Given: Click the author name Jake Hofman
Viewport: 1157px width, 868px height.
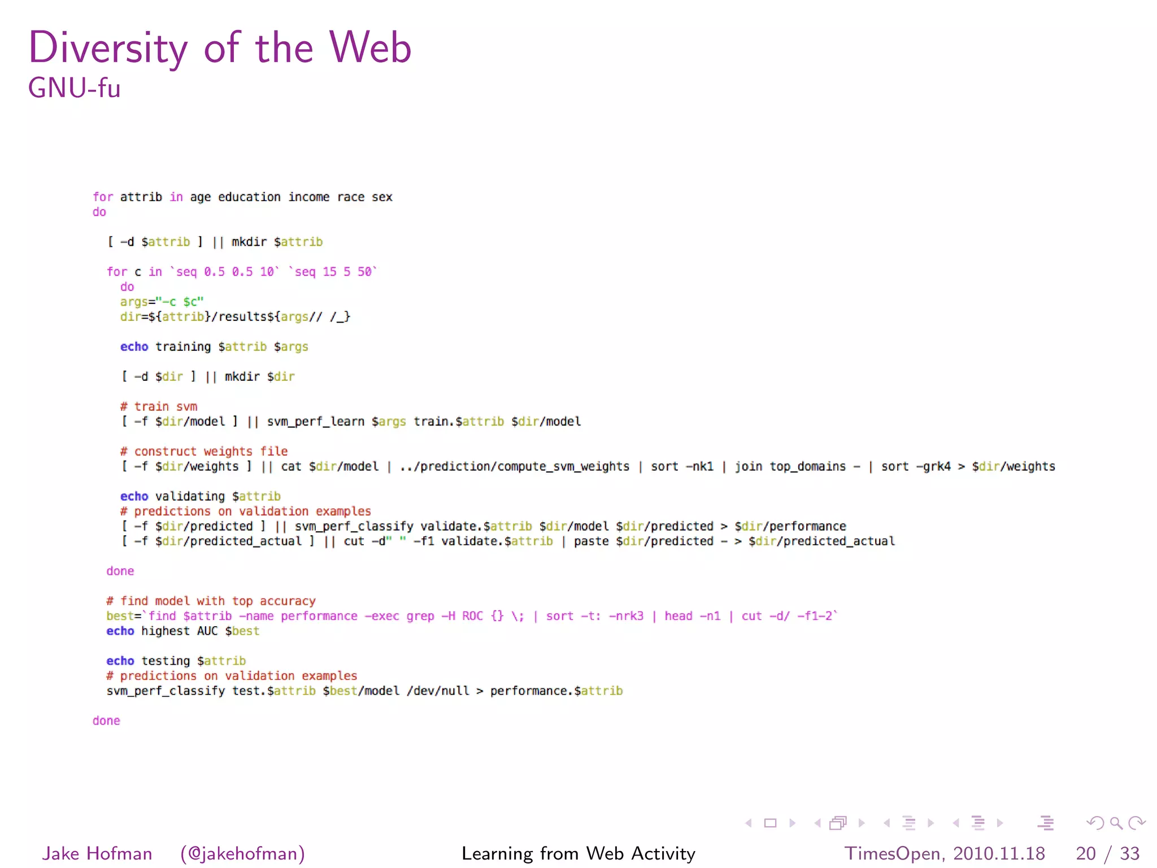Looking at the screenshot, I should [x=97, y=853].
